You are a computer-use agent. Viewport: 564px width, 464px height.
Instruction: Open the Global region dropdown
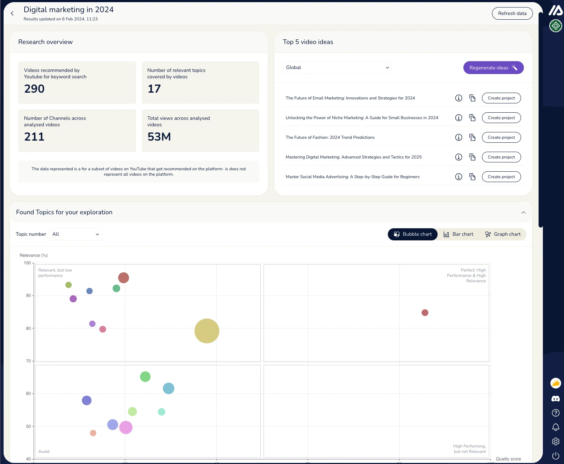[337, 68]
